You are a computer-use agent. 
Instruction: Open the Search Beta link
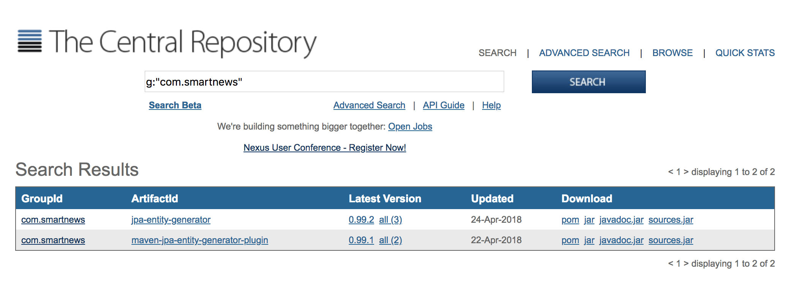[175, 105]
